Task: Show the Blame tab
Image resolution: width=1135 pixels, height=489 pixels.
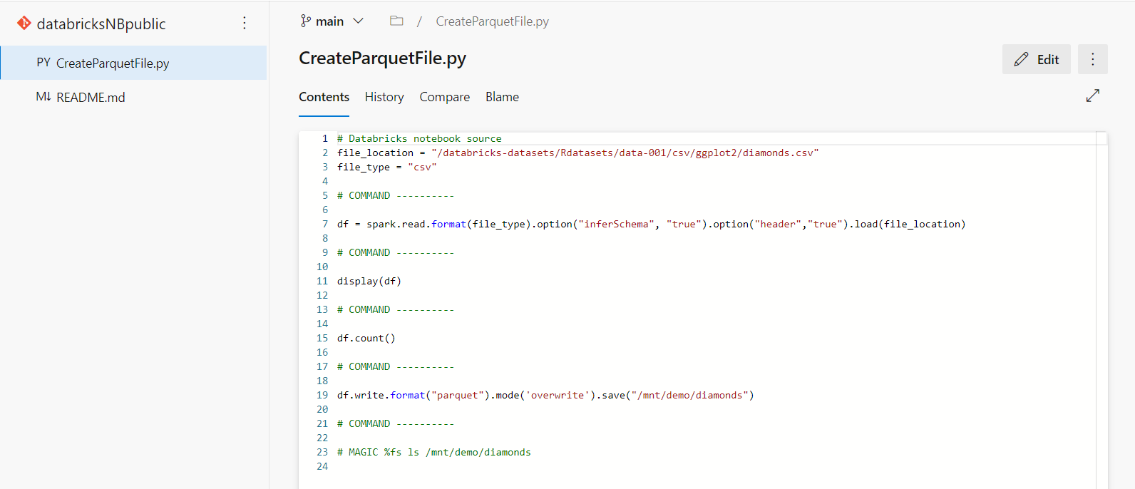Action: click(x=502, y=97)
